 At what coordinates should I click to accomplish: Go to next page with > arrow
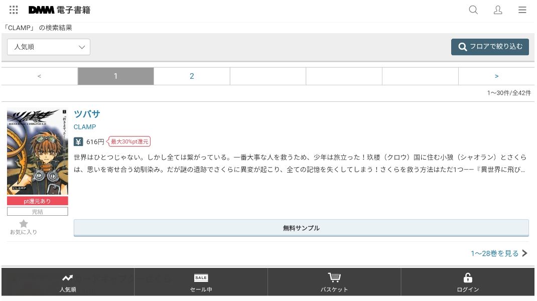pos(496,76)
